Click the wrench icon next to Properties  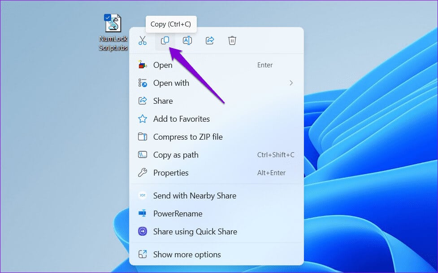pos(143,172)
